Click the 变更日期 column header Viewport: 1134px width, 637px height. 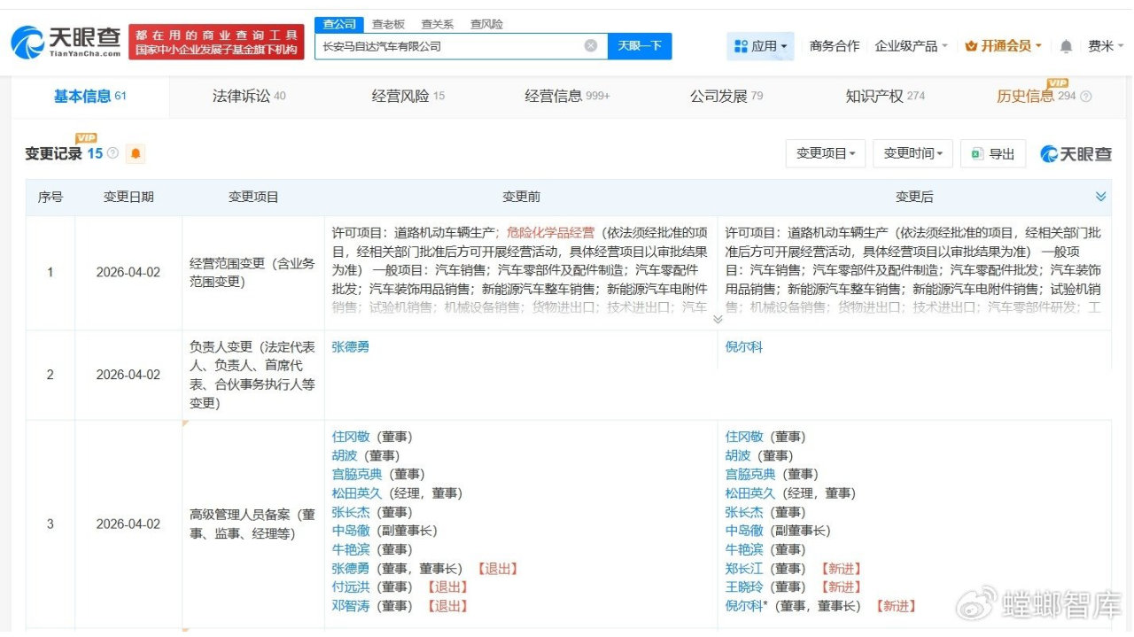128,197
